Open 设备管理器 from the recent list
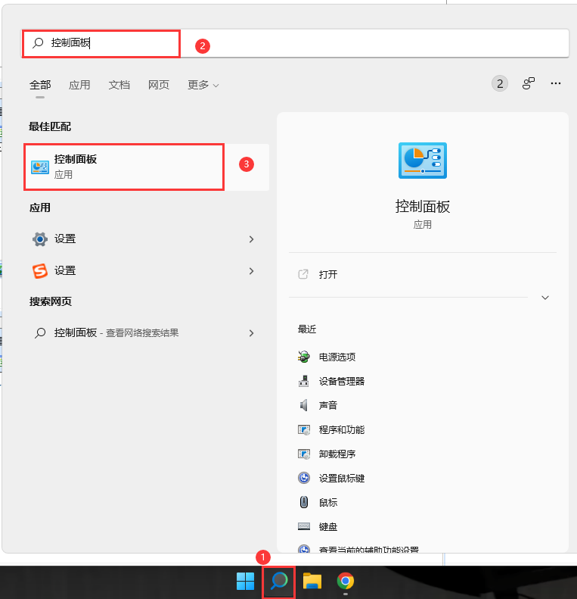The image size is (577, 599). coord(341,381)
